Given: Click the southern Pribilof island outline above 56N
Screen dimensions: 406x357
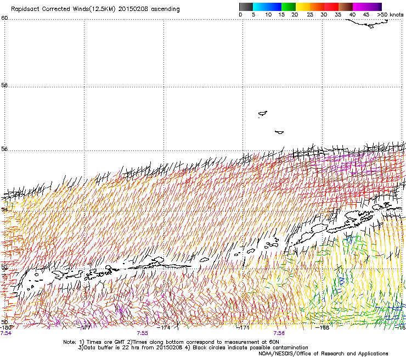Looking at the screenshot, I should tap(279, 132).
